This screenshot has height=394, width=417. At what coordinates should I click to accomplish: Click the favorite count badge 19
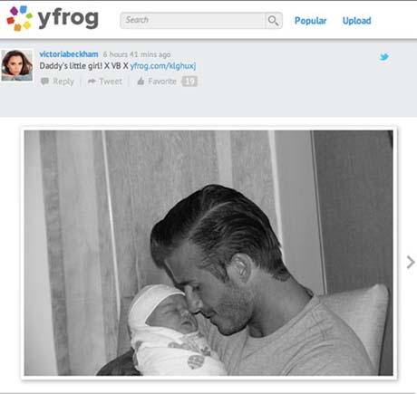(189, 82)
